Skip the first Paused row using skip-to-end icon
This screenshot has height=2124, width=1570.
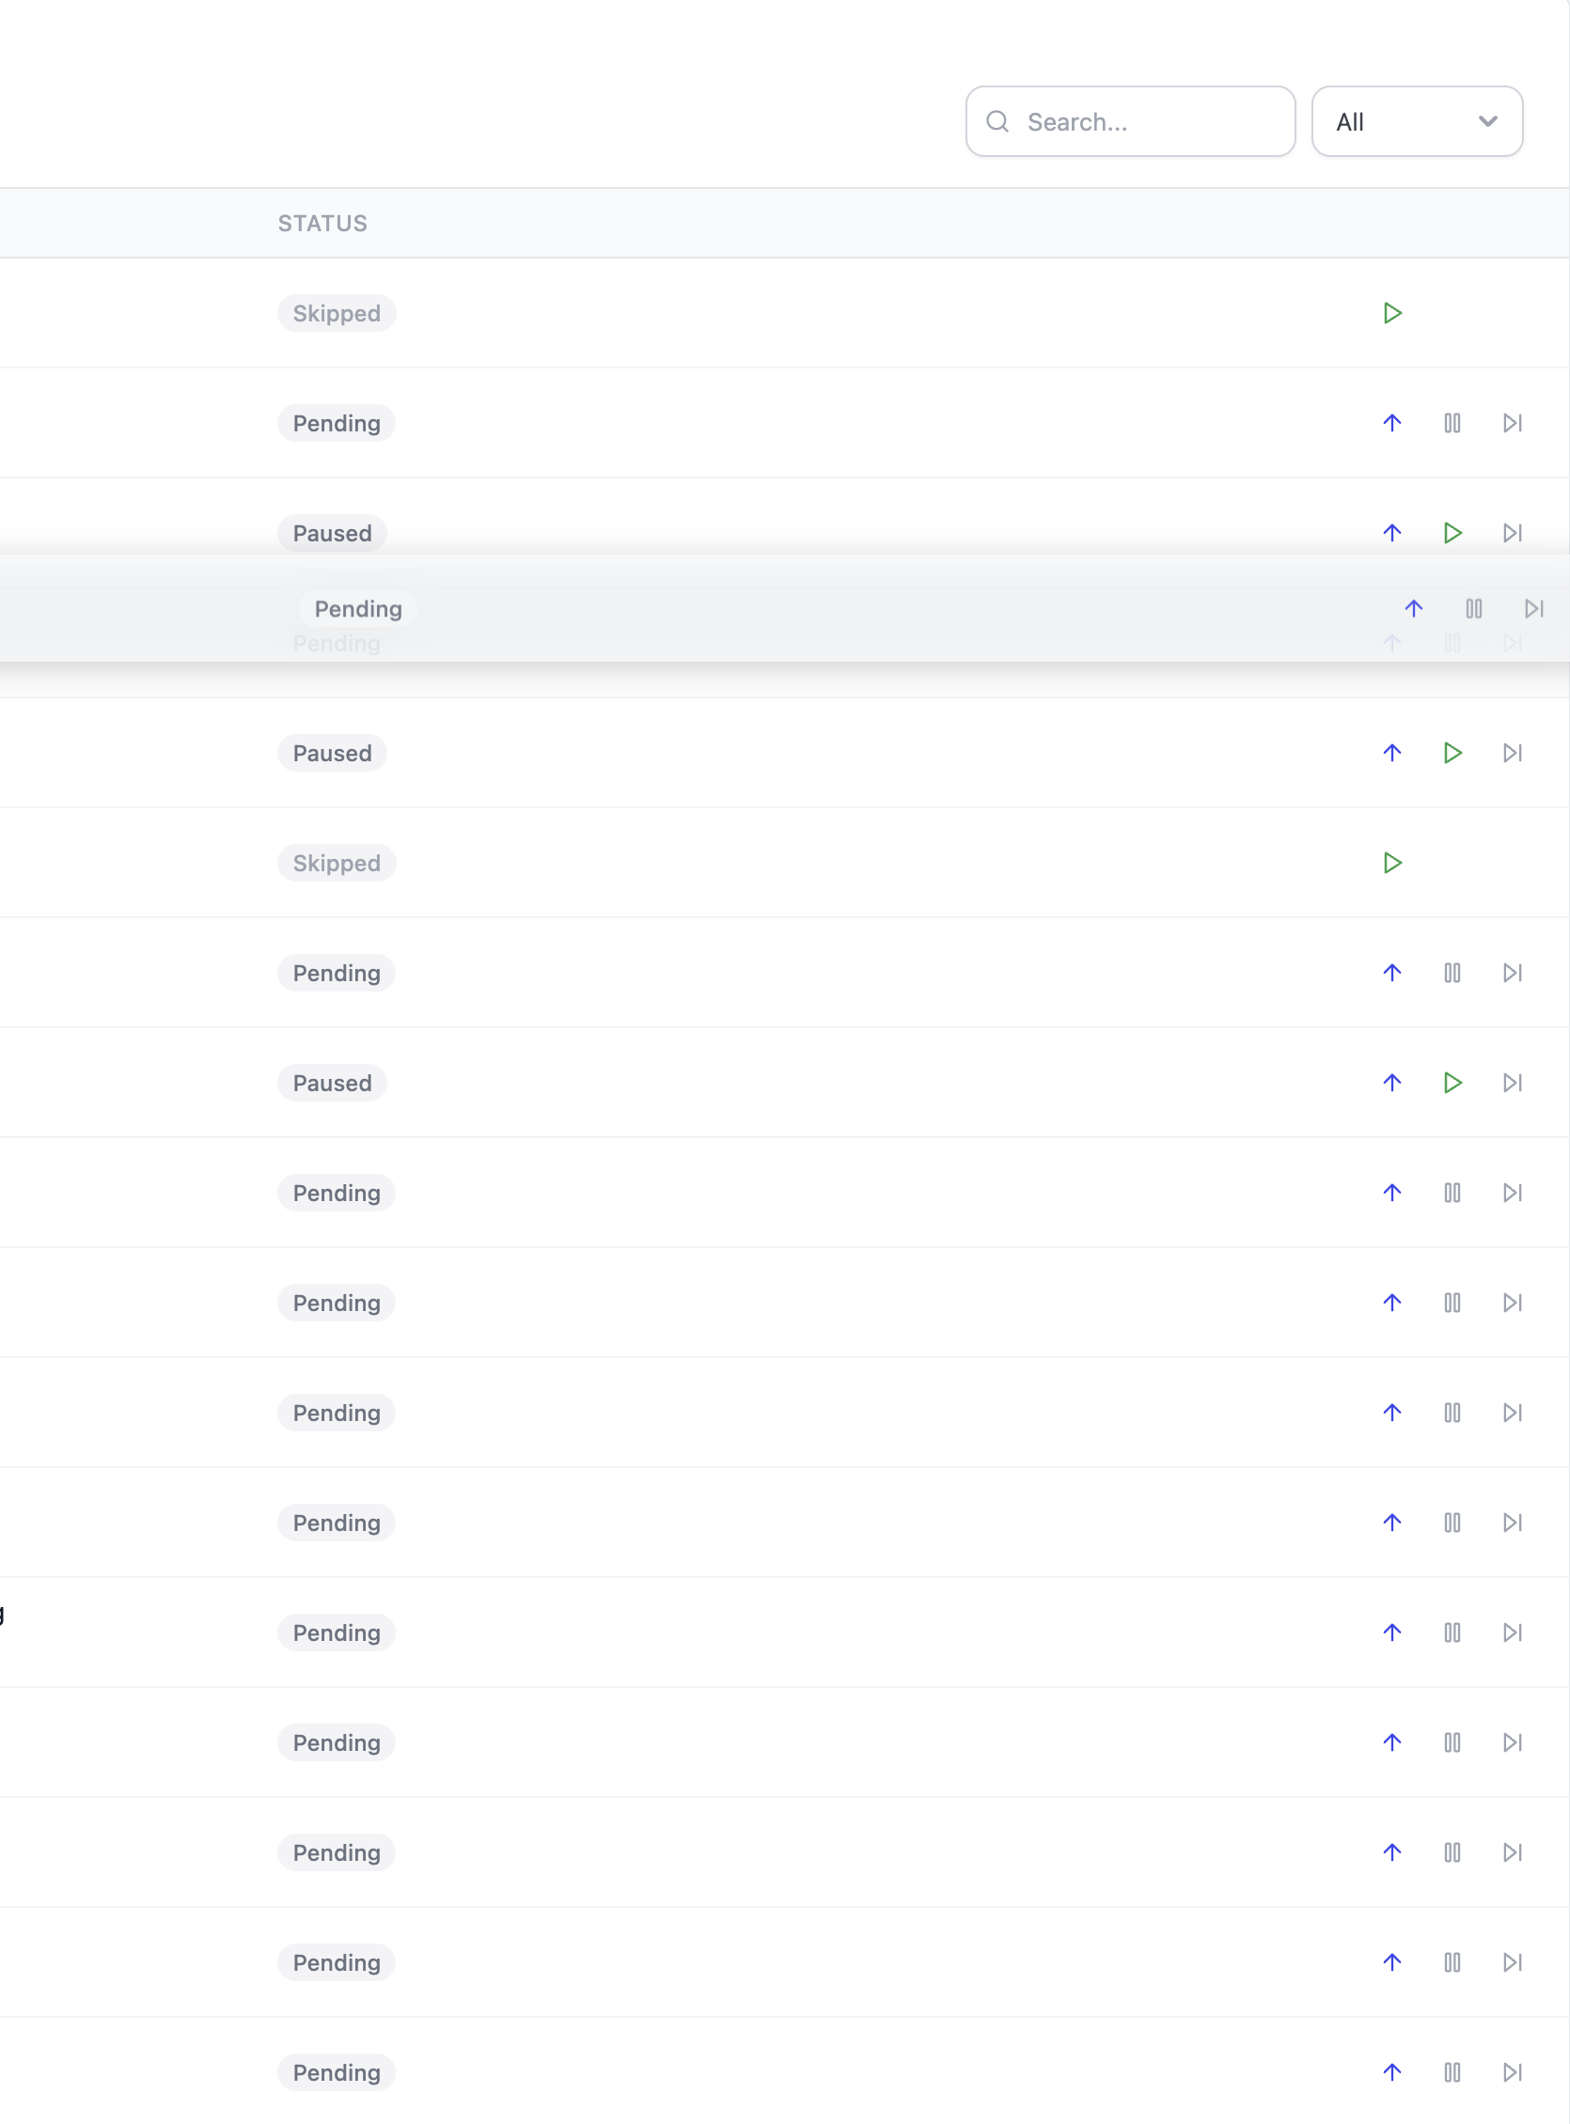pos(1513,533)
